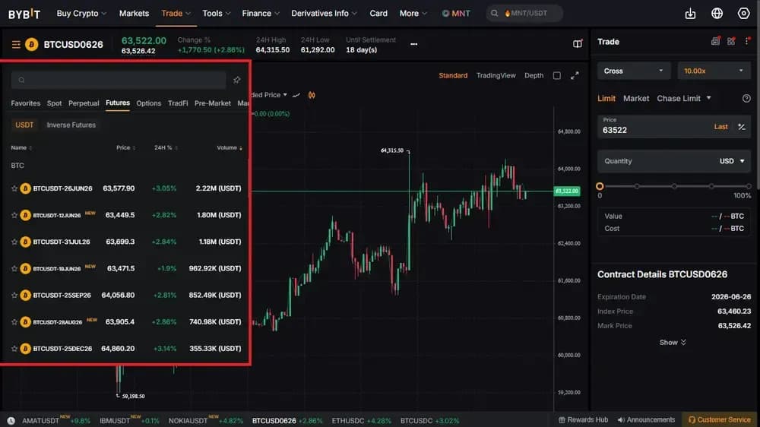Switch to the TradFi tab
Image resolution: width=760 pixels, height=427 pixels.
[178, 103]
